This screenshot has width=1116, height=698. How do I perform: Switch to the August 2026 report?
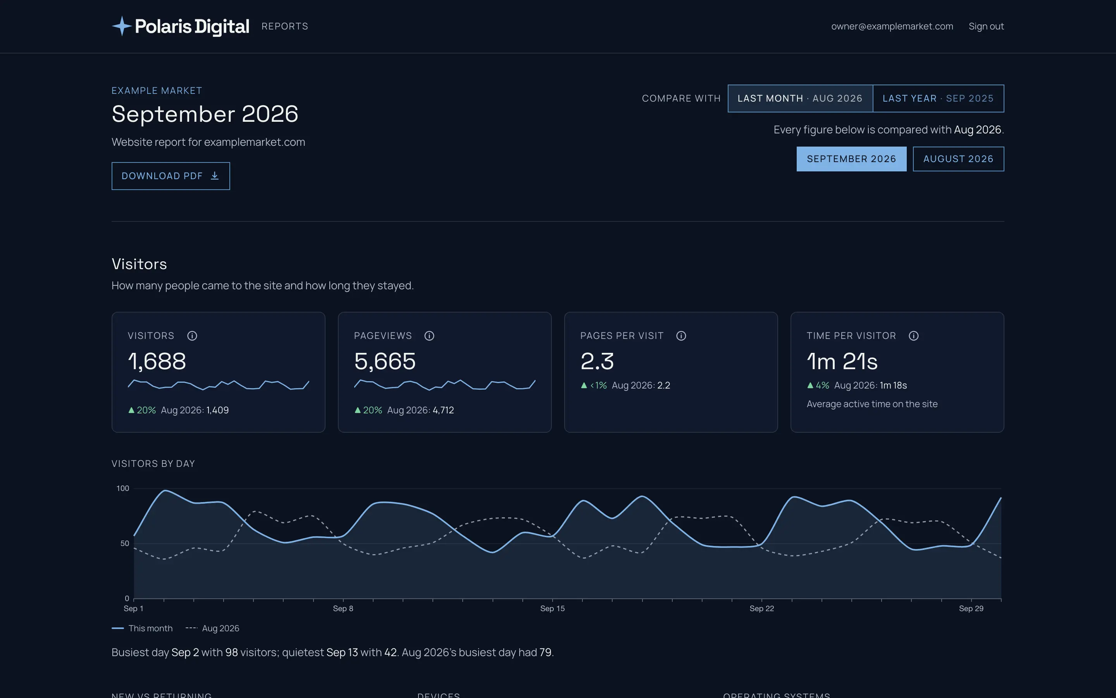click(958, 159)
